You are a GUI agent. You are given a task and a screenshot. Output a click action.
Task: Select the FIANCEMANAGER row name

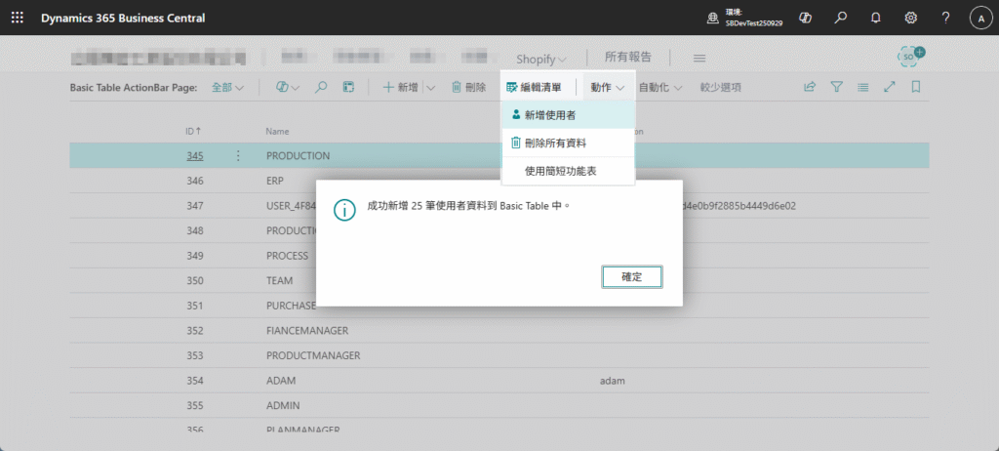[x=307, y=330]
